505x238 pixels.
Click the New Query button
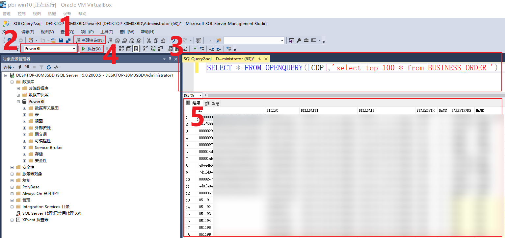pos(90,40)
